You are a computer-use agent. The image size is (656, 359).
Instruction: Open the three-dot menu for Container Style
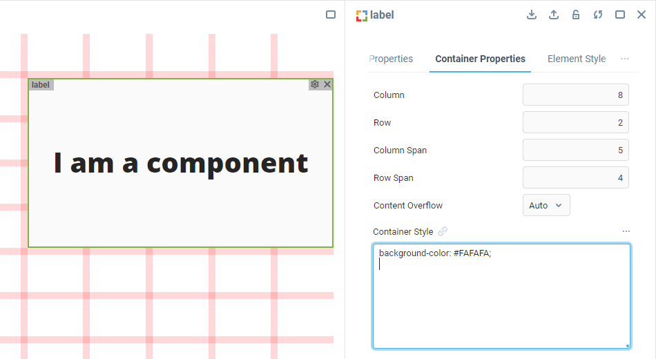pos(626,231)
